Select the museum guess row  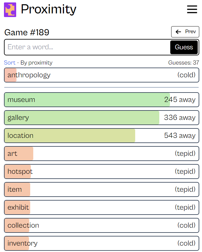click(101, 100)
